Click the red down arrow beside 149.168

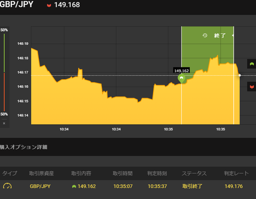point(49,5)
